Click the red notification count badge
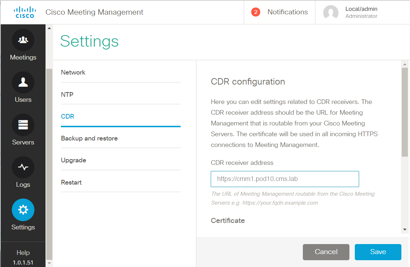This screenshot has height=267, width=410. pyautogui.click(x=256, y=12)
